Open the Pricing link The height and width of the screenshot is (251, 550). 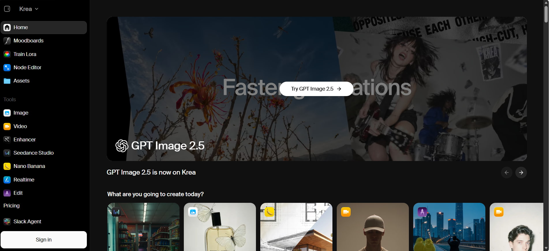(x=12, y=206)
